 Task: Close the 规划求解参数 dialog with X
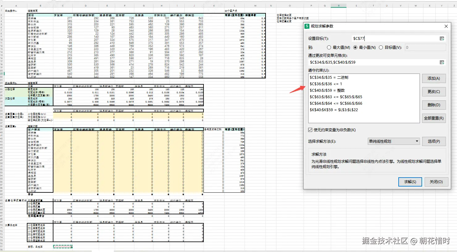pyautogui.click(x=446, y=26)
